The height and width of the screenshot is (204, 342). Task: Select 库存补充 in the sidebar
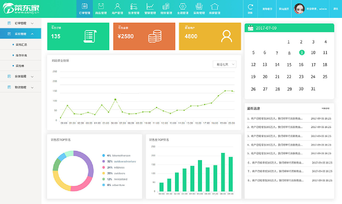tap(21, 55)
